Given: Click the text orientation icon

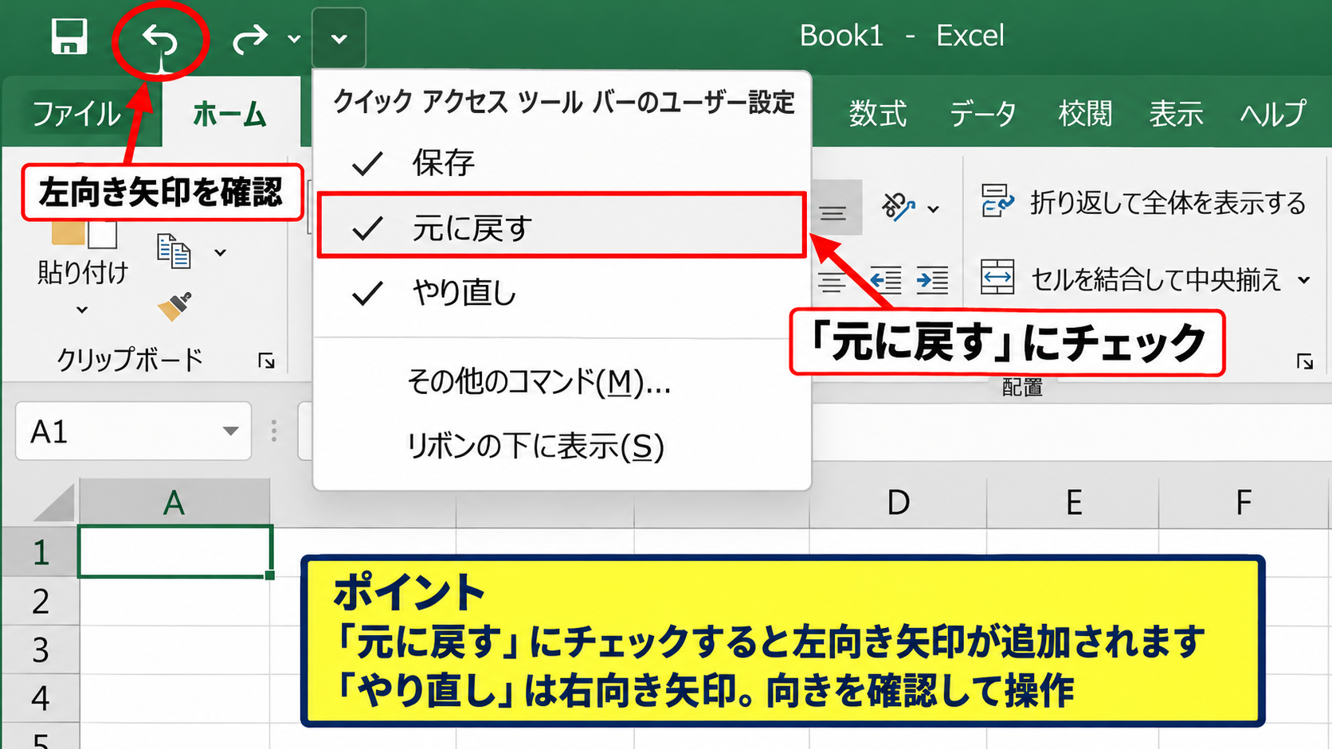Looking at the screenshot, I should [x=898, y=207].
